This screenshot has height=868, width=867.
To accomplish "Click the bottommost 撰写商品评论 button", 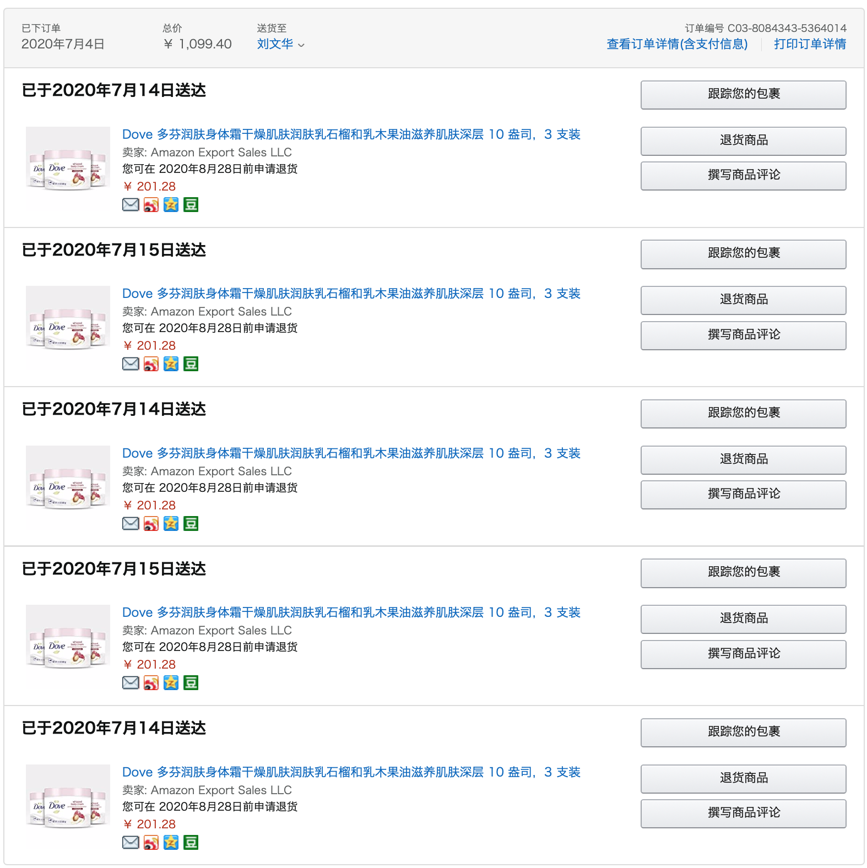I will [743, 813].
